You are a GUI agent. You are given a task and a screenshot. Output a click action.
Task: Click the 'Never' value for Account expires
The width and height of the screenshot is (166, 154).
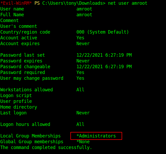pos(83,44)
